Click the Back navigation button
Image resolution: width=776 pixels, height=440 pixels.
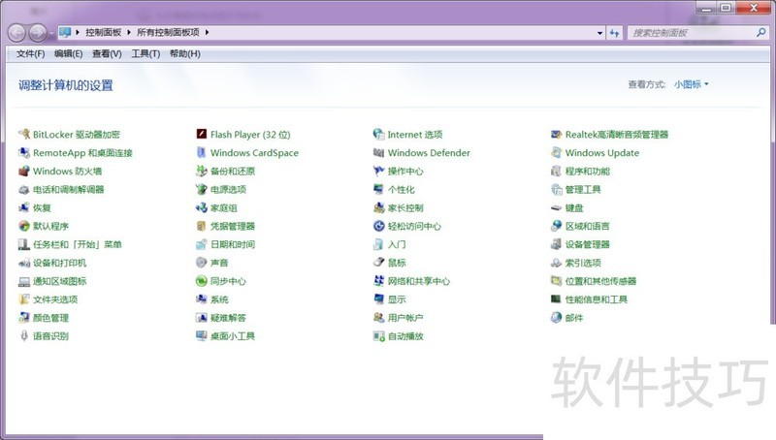[x=16, y=33]
